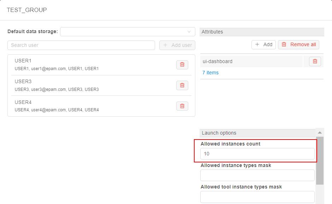Click the Allowed instances count field

pyautogui.click(x=257, y=154)
